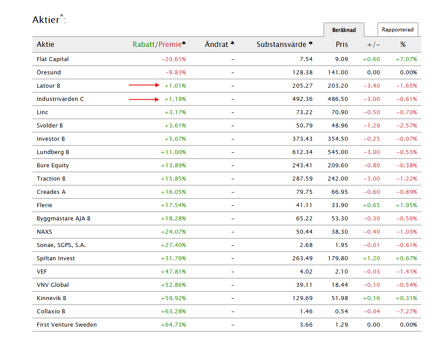Select Kinnevik B stock name
The width and height of the screenshot is (447, 343).
(52, 298)
